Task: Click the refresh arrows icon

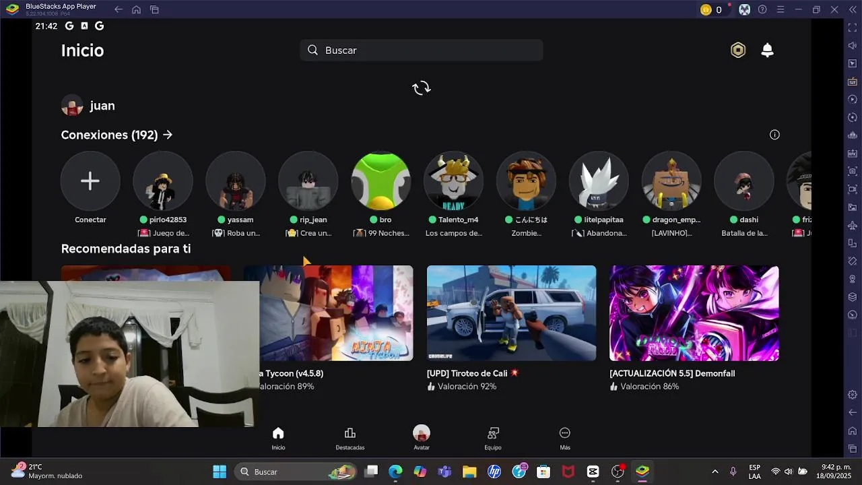Action: [x=421, y=88]
